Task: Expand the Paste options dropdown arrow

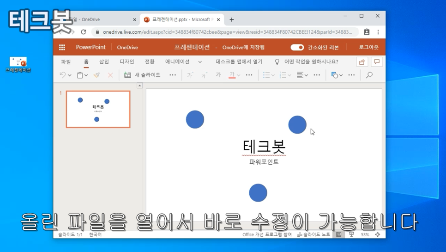Action: (86, 75)
